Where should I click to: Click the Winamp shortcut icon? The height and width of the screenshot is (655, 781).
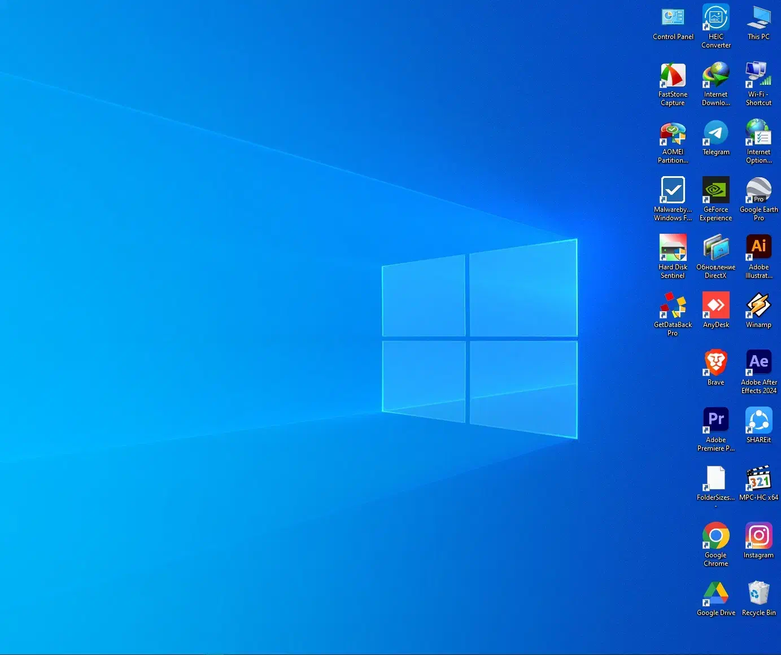point(758,307)
